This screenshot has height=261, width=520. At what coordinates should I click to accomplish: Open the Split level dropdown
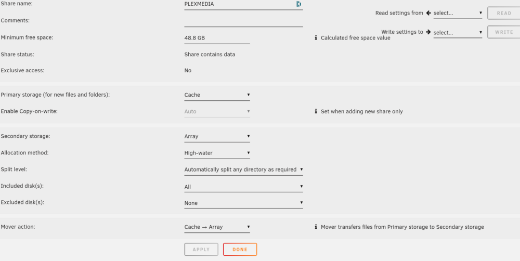coord(243,169)
